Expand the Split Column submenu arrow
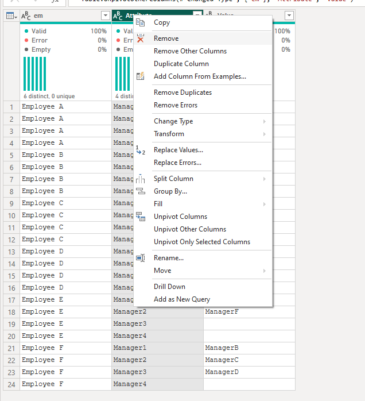This screenshot has height=401, width=365. (x=265, y=179)
